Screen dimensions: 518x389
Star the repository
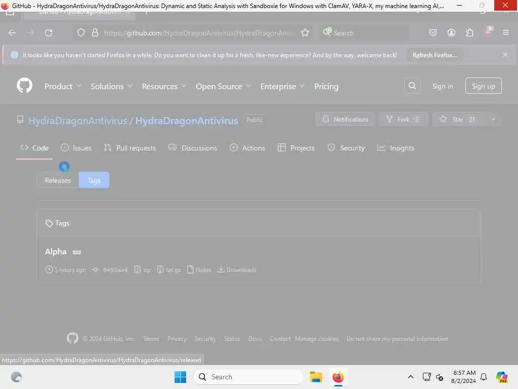(459, 119)
